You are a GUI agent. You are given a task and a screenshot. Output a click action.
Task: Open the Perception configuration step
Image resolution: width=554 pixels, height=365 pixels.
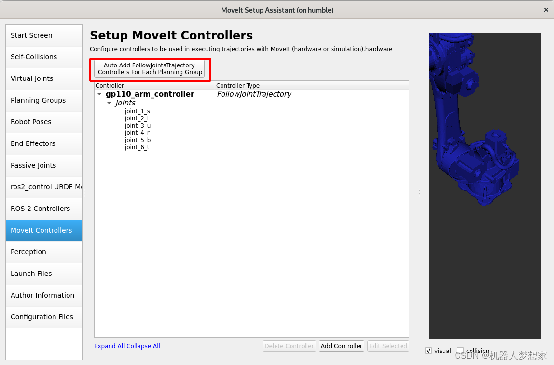[28, 252]
